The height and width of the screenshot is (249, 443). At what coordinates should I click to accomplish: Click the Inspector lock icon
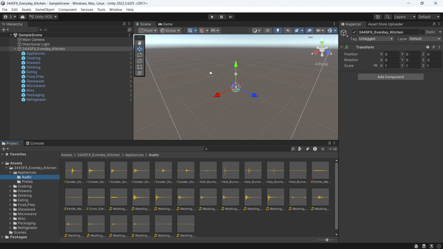tap(435, 24)
